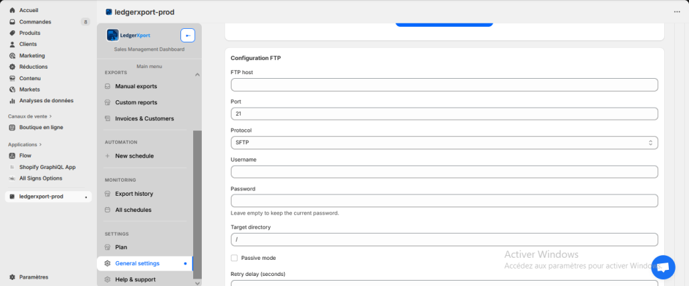Click the Invoices & Customers icon
This screenshot has width=689, height=286.
pyautogui.click(x=108, y=118)
